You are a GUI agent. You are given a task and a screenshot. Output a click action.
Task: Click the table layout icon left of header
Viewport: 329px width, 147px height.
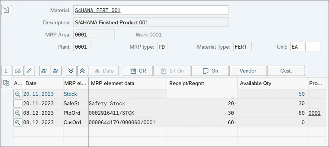pyautogui.click(x=6, y=83)
